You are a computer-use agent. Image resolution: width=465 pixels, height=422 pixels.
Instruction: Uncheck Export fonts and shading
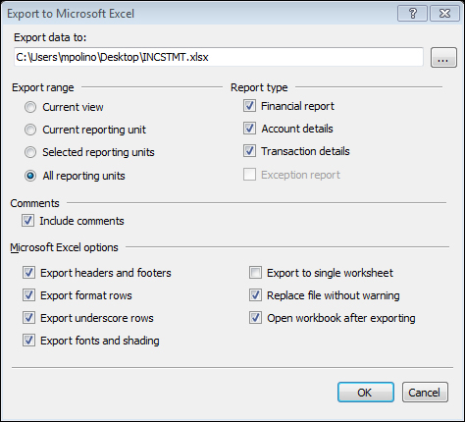pyautogui.click(x=28, y=341)
